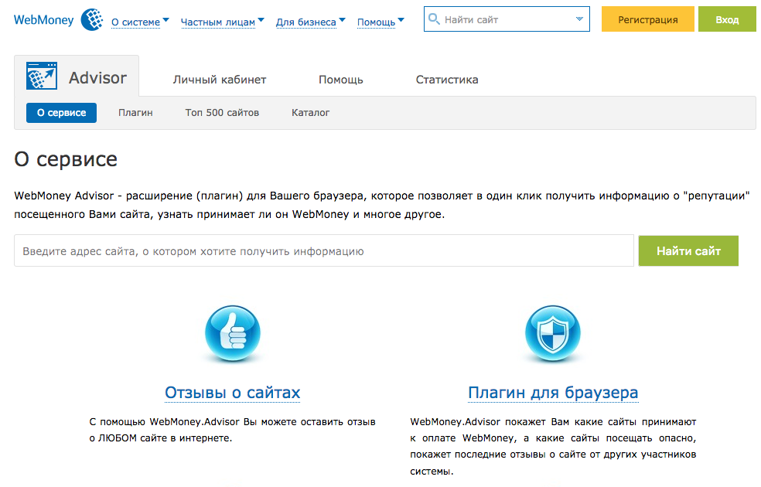Expand the "Помощь" top dropdown menu
This screenshot has width=761, height=487.
(x=380, y=22)
